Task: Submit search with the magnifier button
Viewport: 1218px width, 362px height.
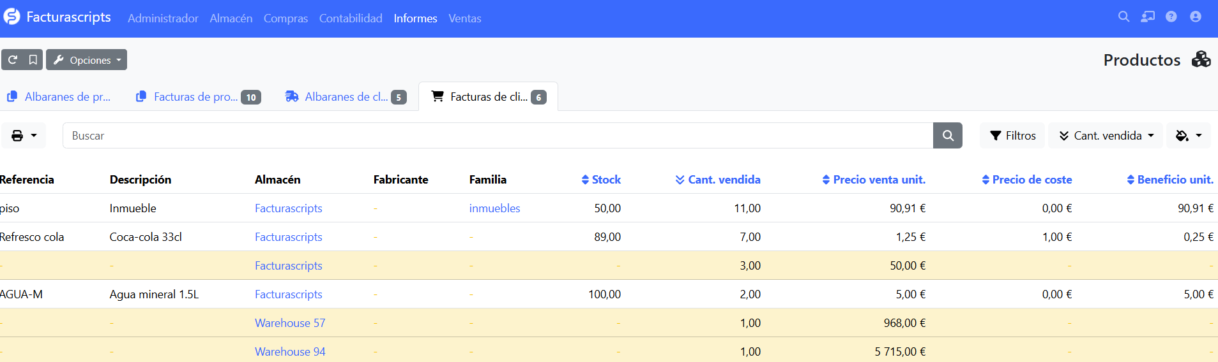Action: (x=948, y=136)
